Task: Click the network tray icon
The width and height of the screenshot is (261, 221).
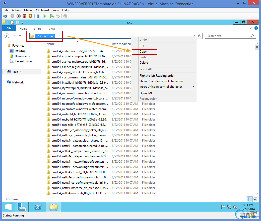Action: click(229, 207)
